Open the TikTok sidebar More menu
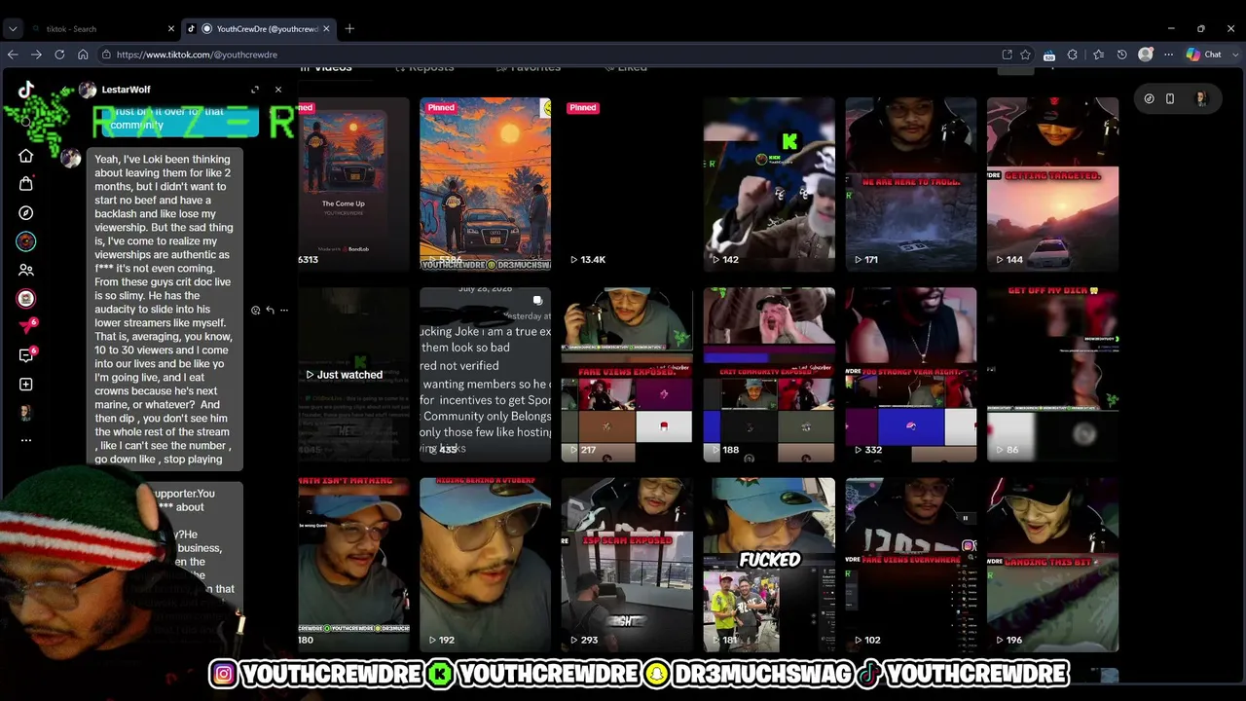This screenshot has height=701, width=1246. (26, 440)
